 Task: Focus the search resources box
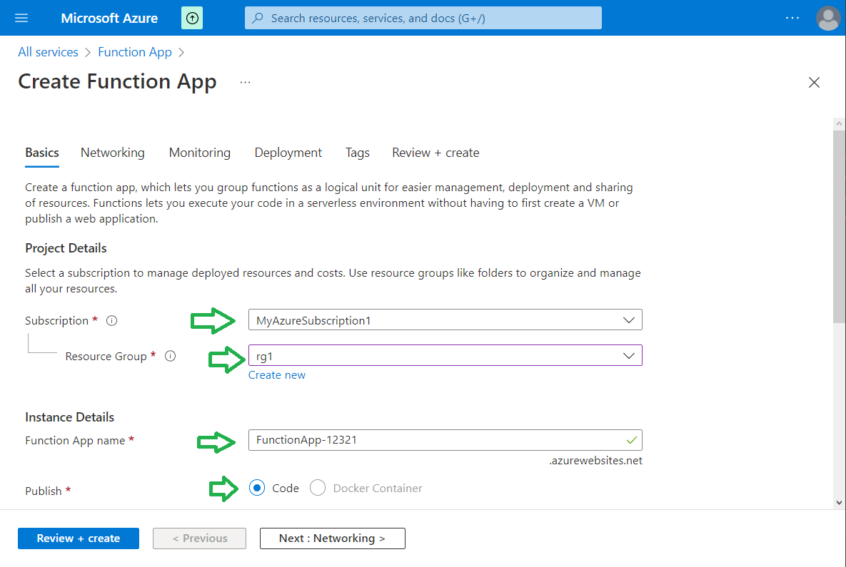(423, 19)
